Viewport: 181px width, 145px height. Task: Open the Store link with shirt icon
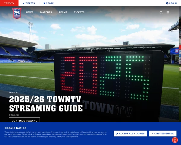(x=49, y=3)
